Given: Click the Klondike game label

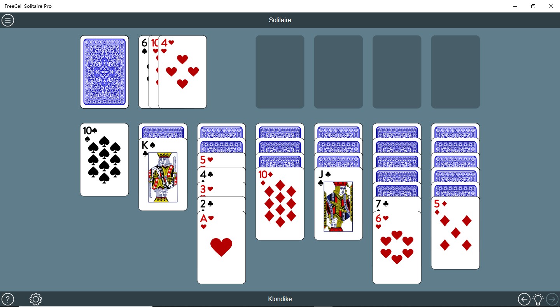Looking at the screenshot, I should click(x=280, y=299).
